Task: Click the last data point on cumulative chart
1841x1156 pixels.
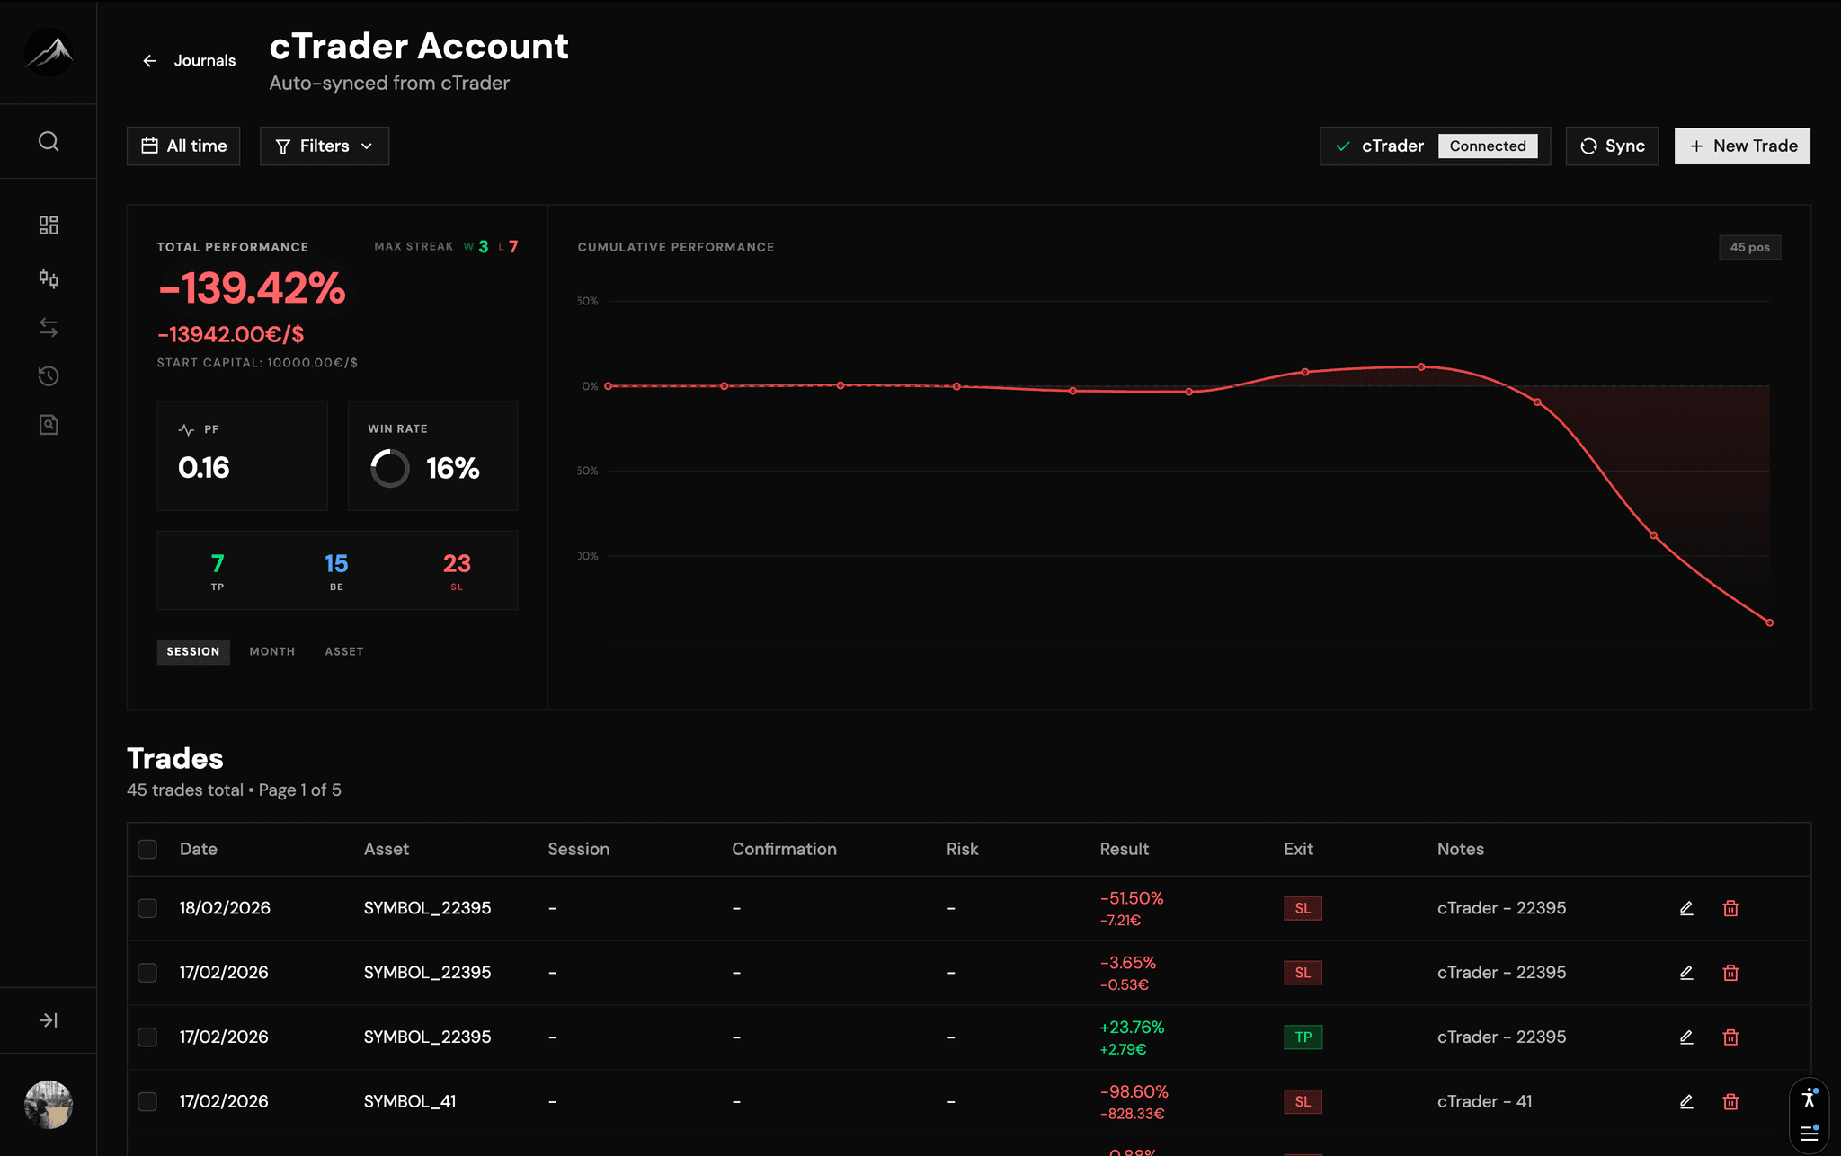Action: (1769, 622)
